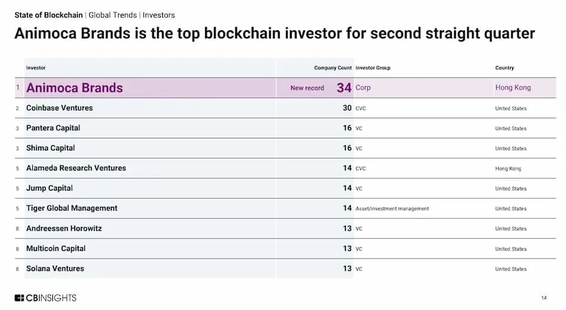Image resolution: width=566 pixels, height=310 pixels.
Task: Click the Investor column header
Action: point(36,68)
